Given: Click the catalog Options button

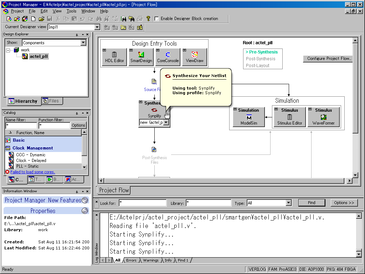Looking at the screenshot, I should tap(78, 125).
